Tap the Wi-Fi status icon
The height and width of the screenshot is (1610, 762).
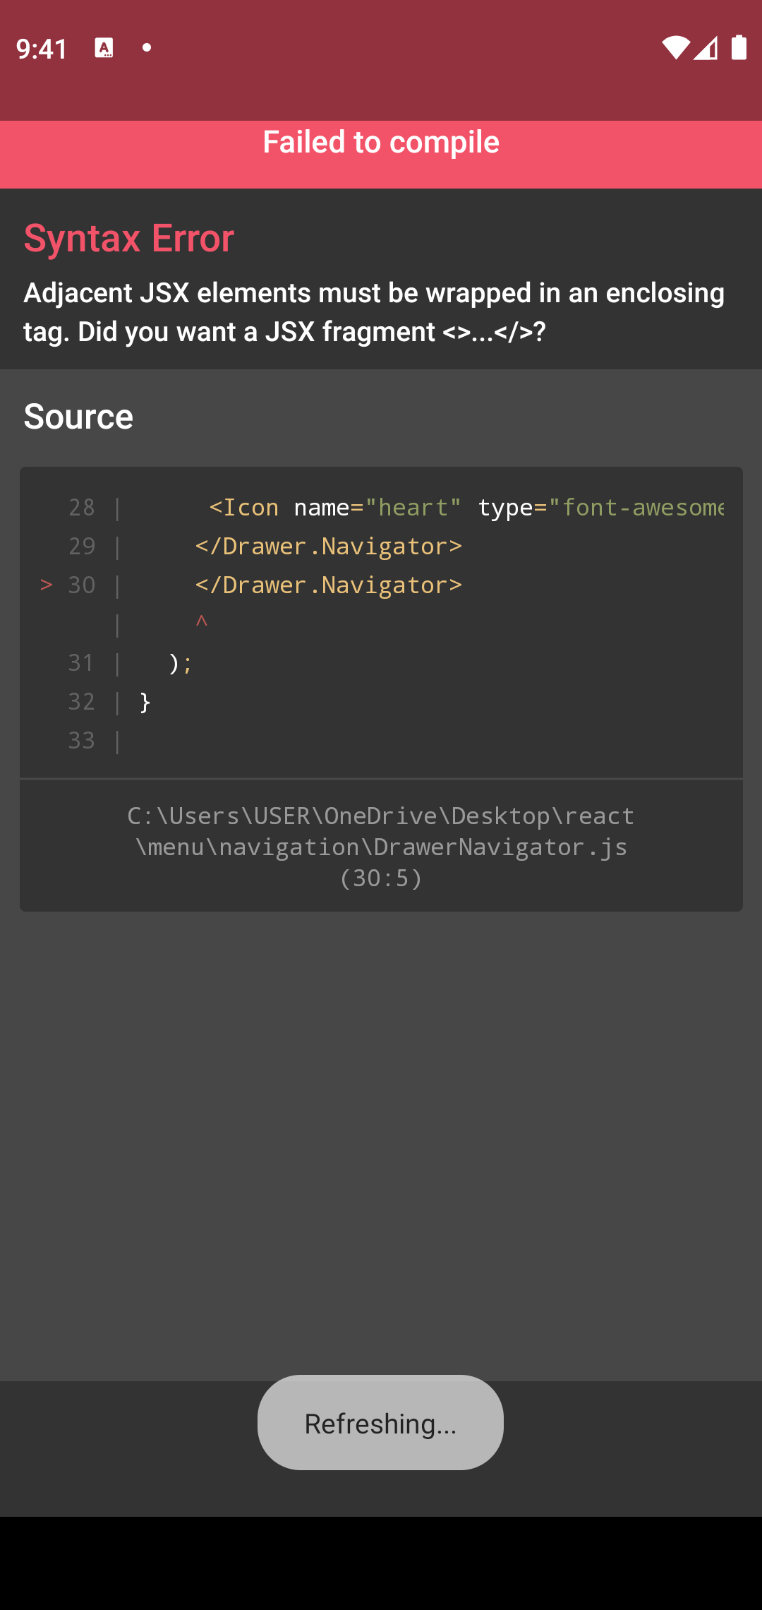(x=675, y=48)
